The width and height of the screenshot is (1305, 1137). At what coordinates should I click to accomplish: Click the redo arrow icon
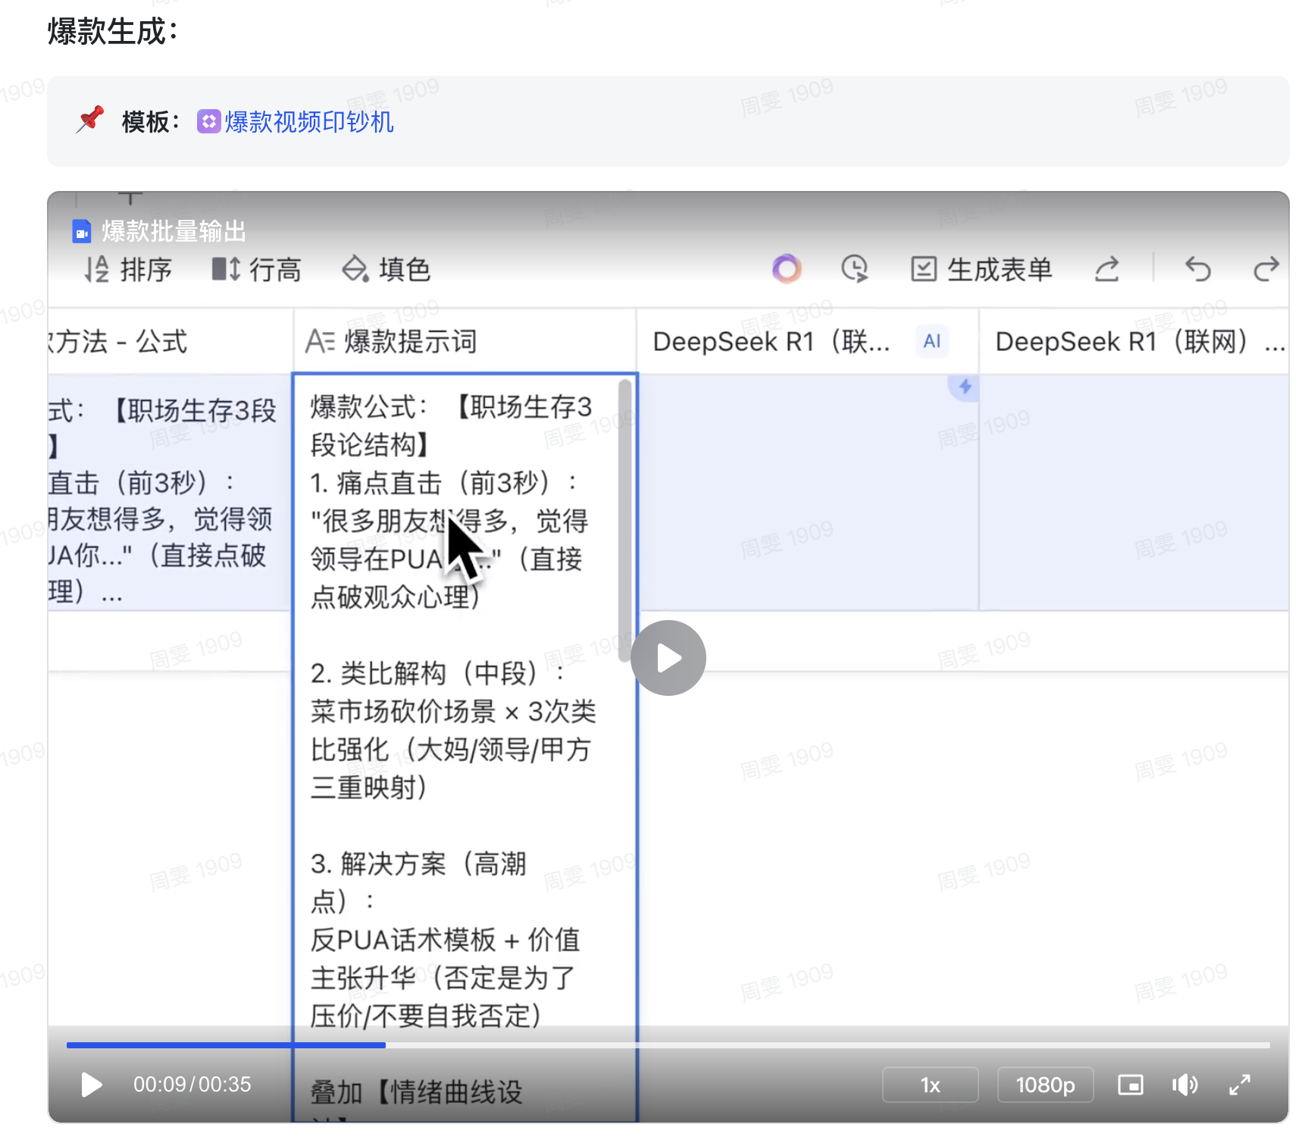pyautogui.click(x=1266, y=269)
